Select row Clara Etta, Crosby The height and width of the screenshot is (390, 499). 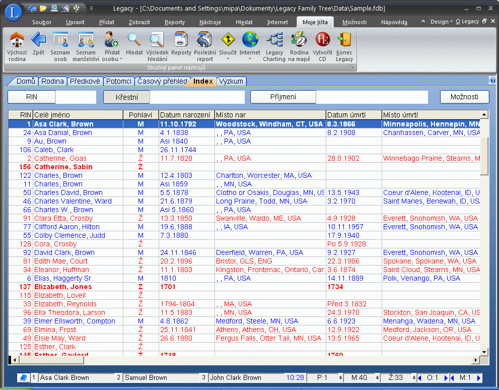point(244,218)
